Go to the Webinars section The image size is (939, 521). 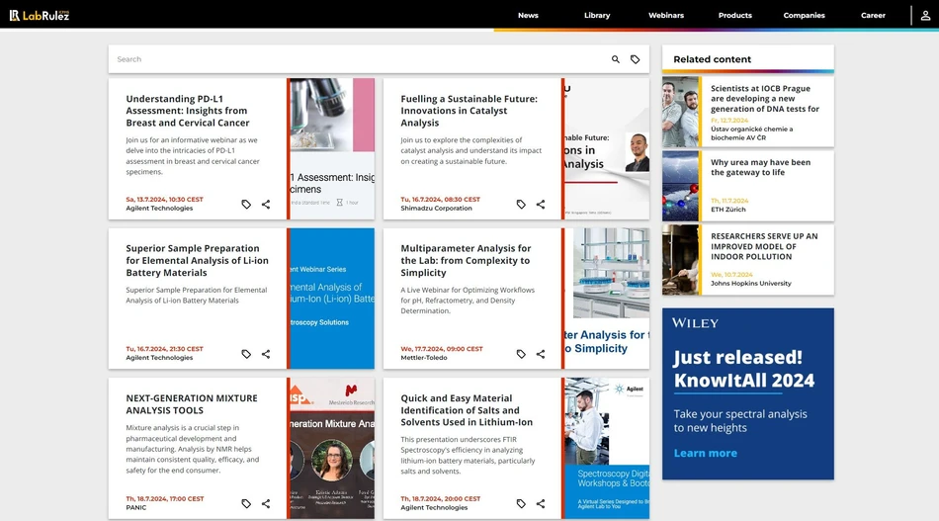[x=666, y=16]
